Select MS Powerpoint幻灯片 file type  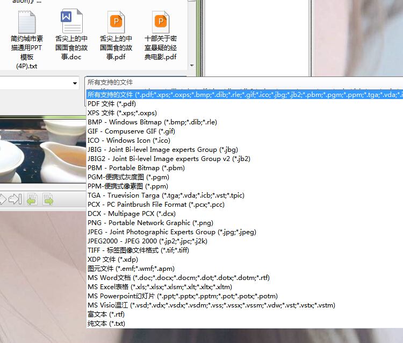[x=244, y=296]
